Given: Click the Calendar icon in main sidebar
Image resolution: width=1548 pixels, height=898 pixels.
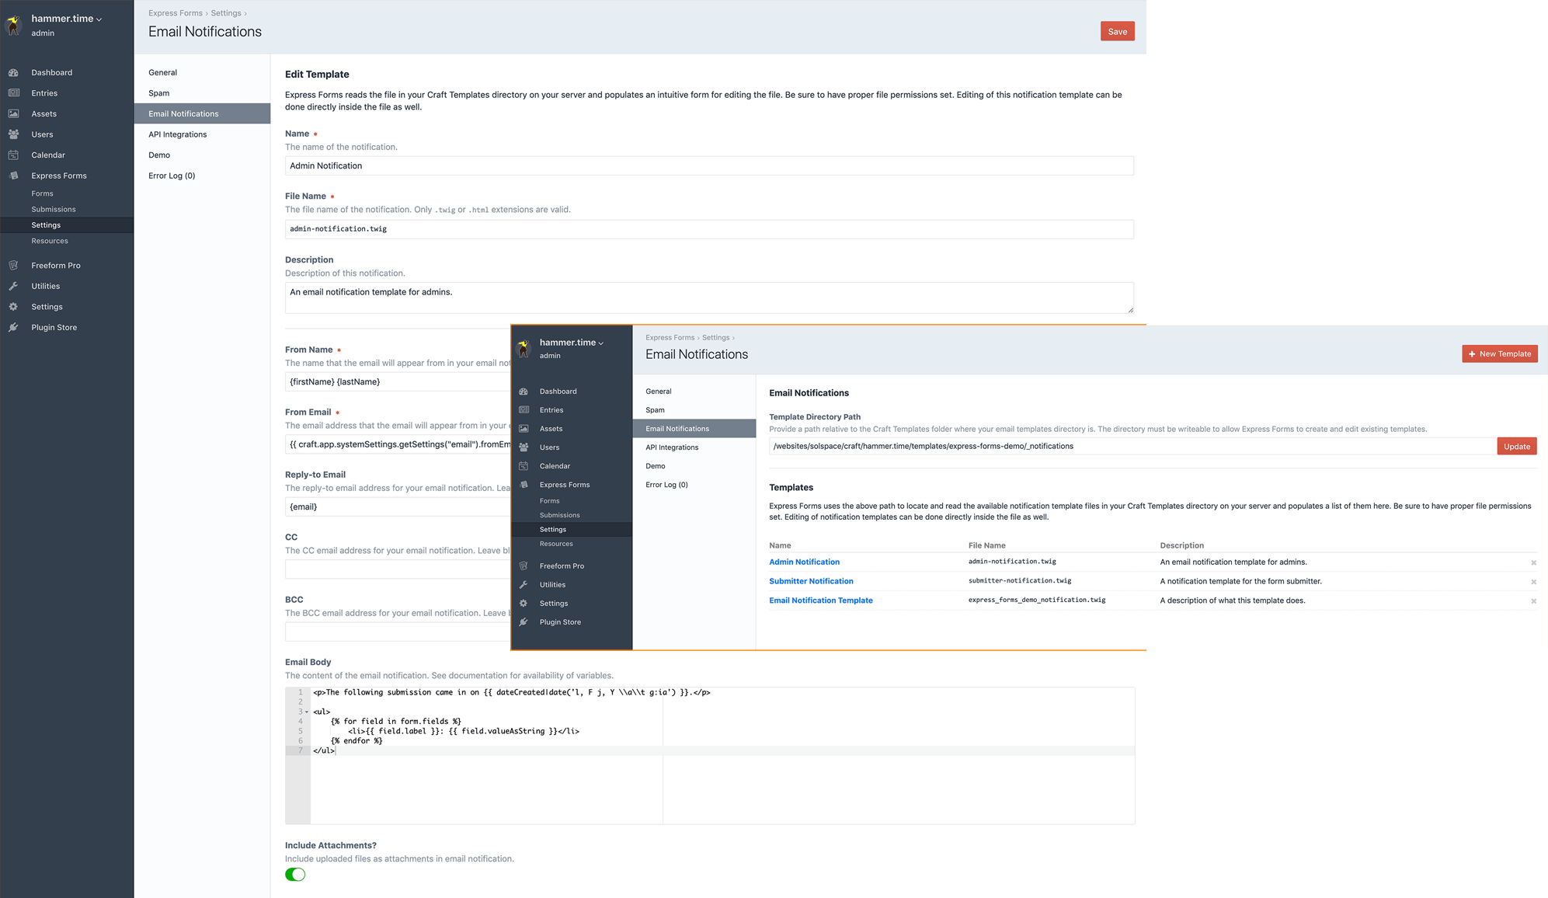Looking at the screenshot, I should point(13,155).
